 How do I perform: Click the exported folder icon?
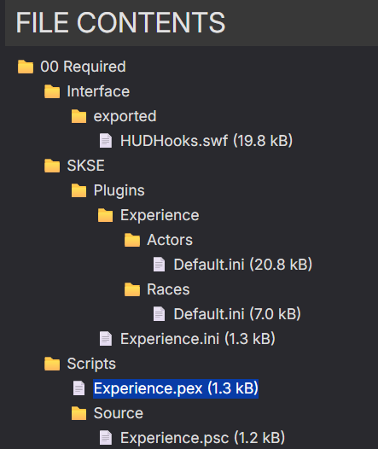(x=79, y=116)
